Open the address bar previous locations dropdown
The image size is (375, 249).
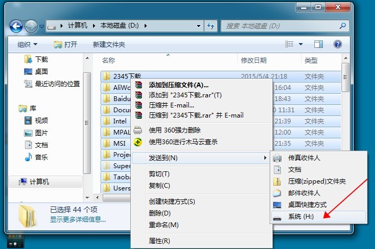click(x=198, y=26)
